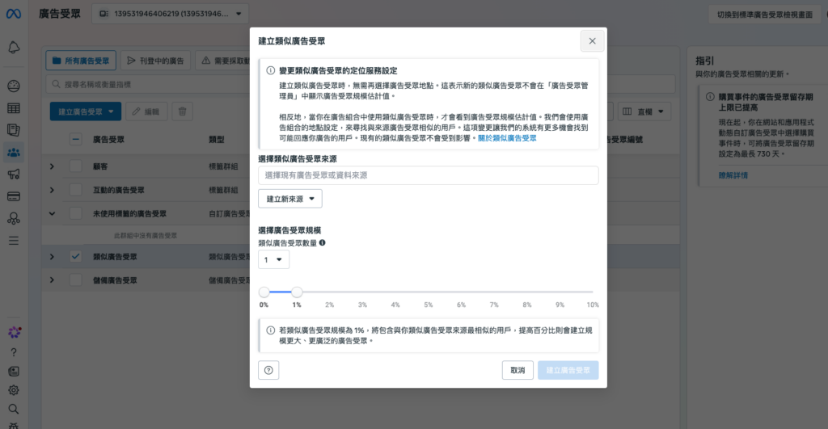Viewport: 828px width, 429px height.
Task: Click the Meta logo icon
Action: (x=14, y=14)
